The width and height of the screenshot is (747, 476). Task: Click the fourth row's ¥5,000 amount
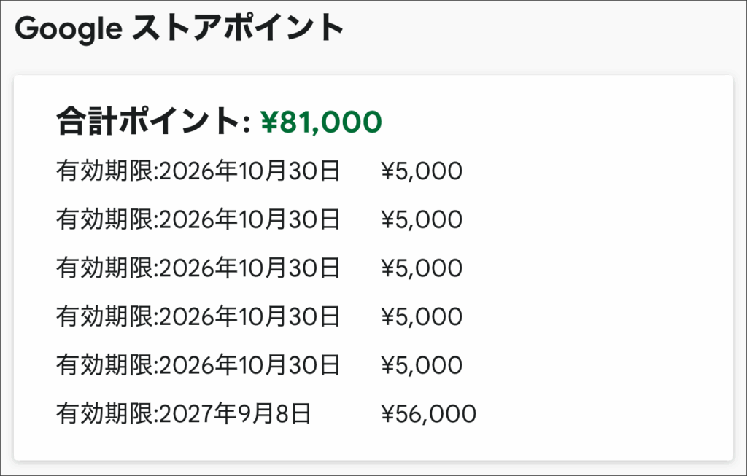[x=422, y=316]
